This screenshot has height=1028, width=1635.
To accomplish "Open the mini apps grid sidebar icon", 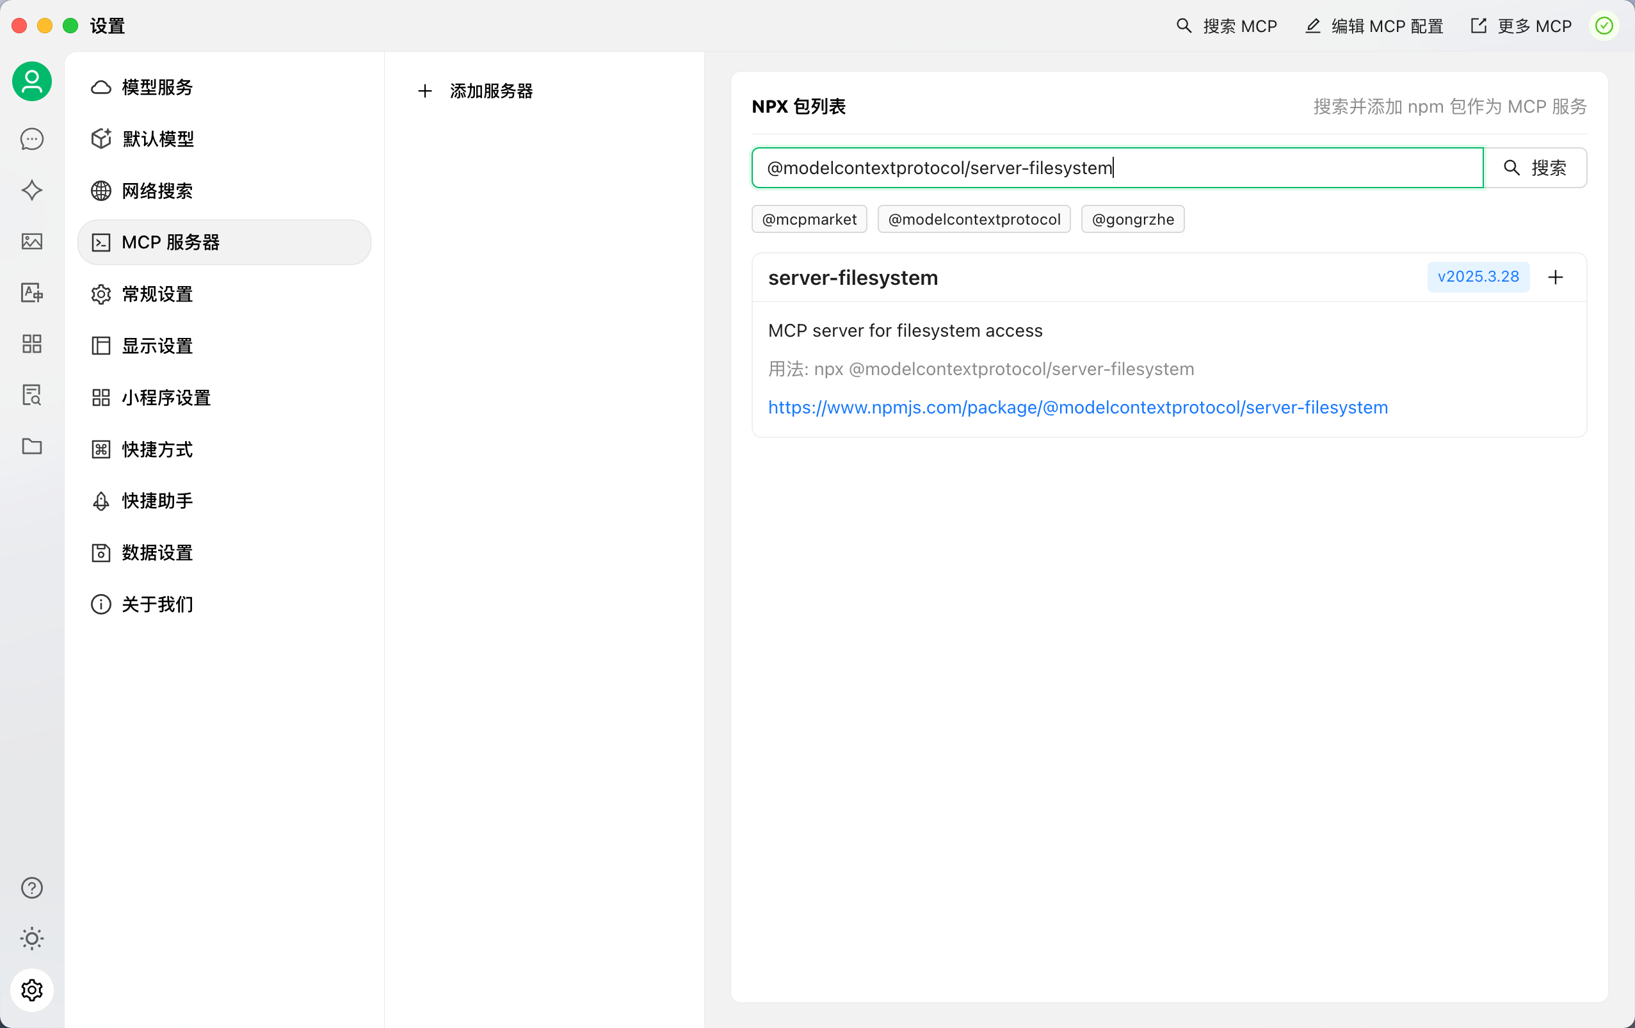I will tap(32, 344).
